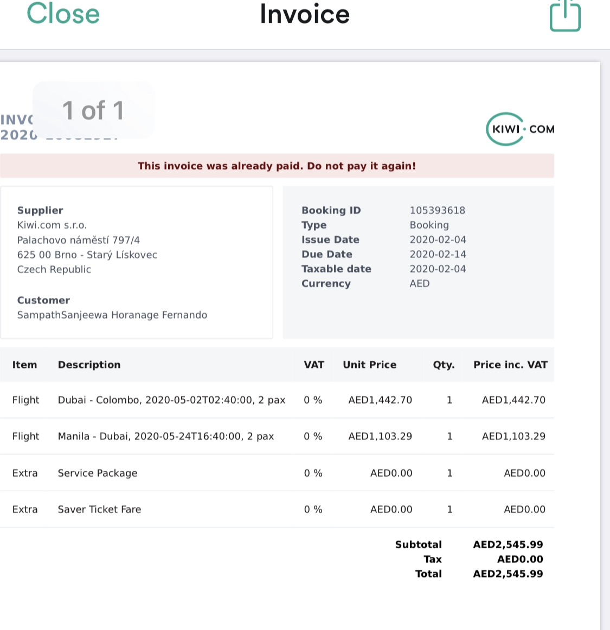The width and height of the screenshot is (610, 630).
Task: Select the Dubai - Colombo flight row
Action: [x=277, y=400]
